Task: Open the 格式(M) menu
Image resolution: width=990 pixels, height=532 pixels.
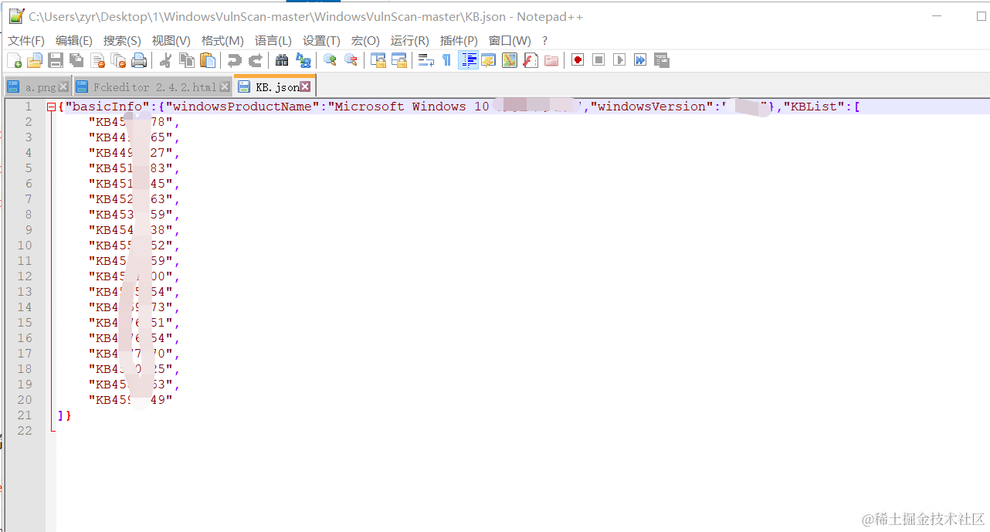Action: pyautogui.click(x=222, y=41)
